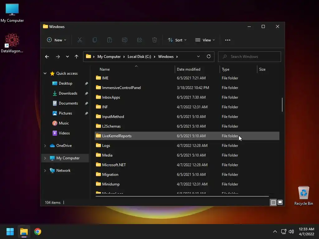This screenshot has width=319, height=239.
Task: Expand the My Computer tree node
Action: [x=45, y=158]
